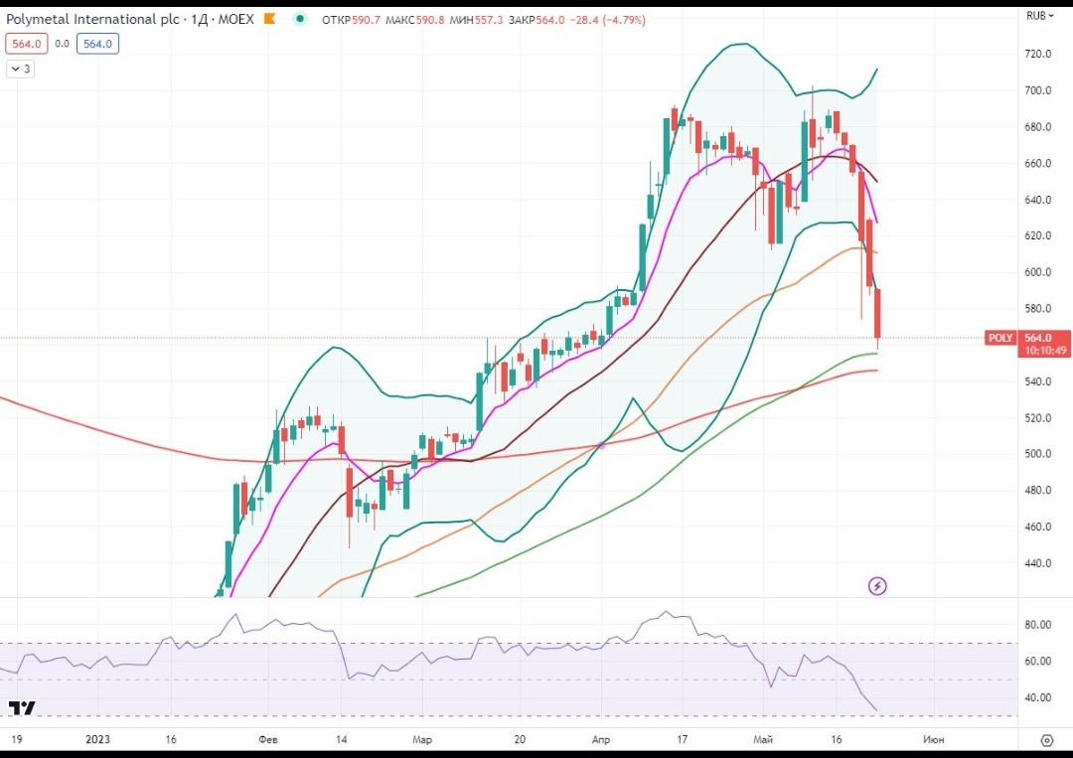Screen dimensions: 1073x758
Task: Click the Май label on time axis
Action: (763, 739)
